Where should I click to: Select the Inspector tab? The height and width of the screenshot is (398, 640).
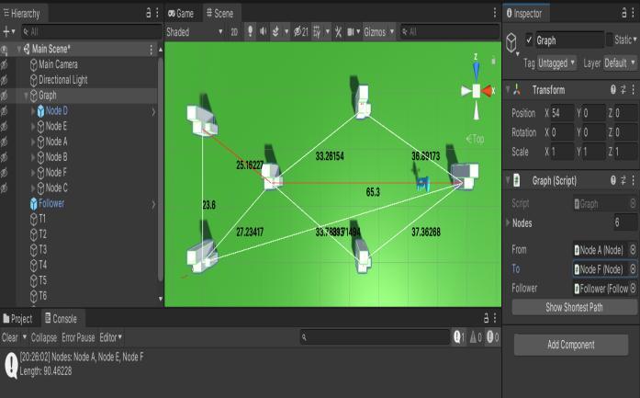click(x=524, y=14)
